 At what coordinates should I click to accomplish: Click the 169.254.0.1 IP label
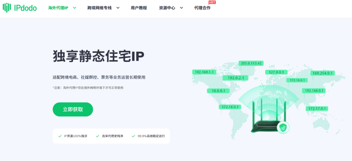[x=322, y=73]
